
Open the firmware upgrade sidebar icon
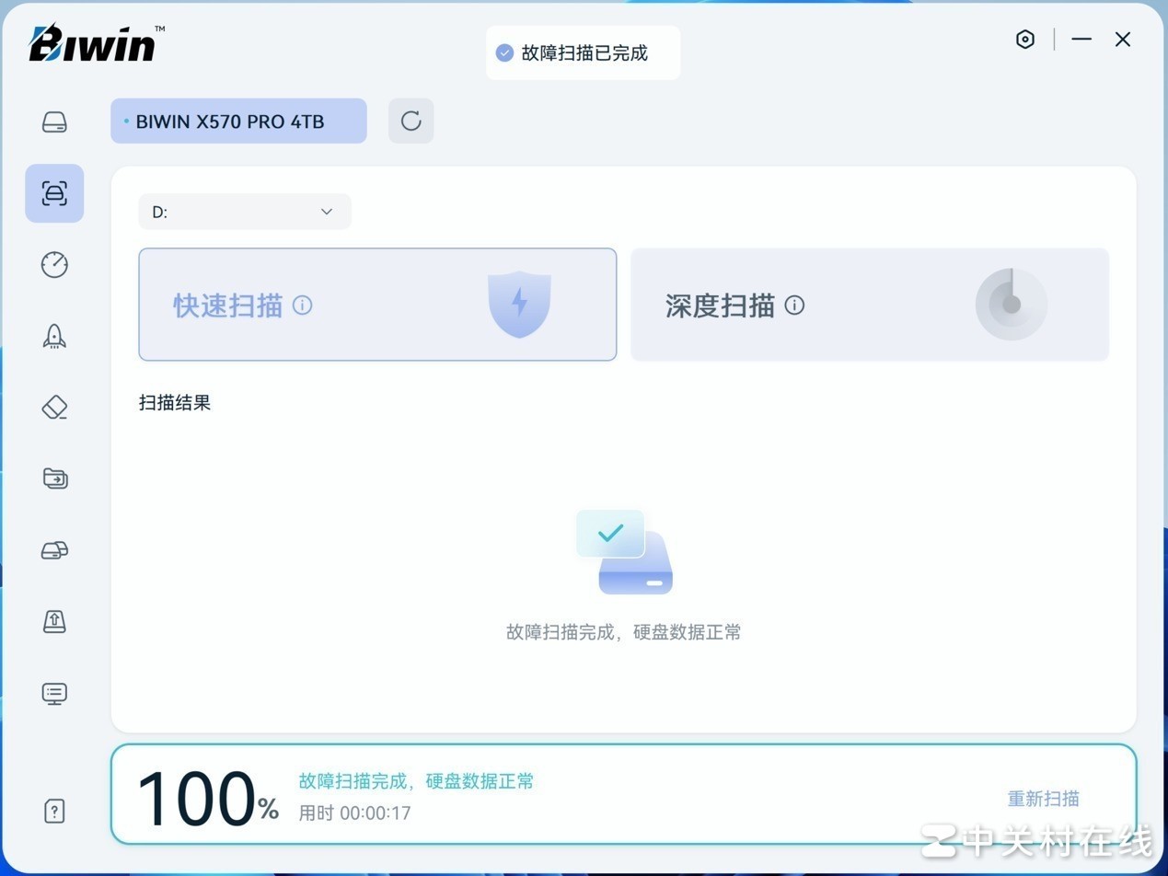(x=54, y=621)
